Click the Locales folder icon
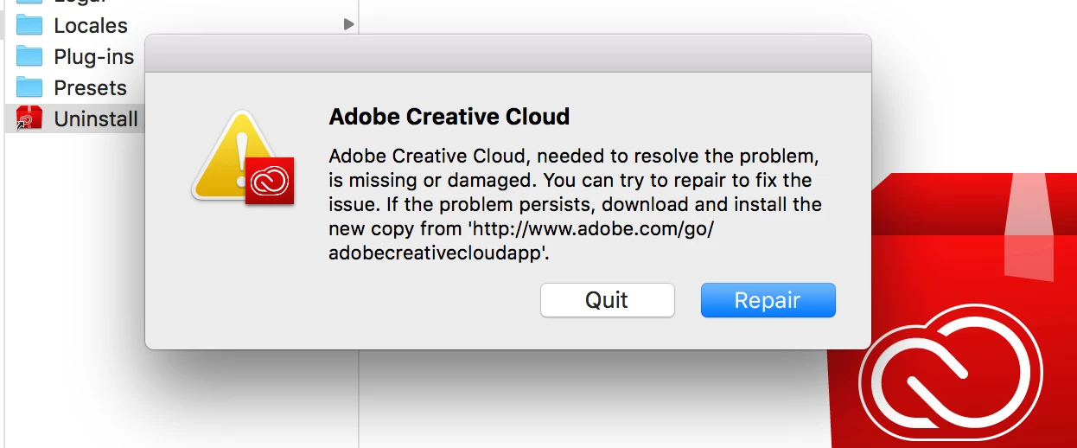Screen dimensions: 1077x448 pyautogui.click(x=29, y=26)
